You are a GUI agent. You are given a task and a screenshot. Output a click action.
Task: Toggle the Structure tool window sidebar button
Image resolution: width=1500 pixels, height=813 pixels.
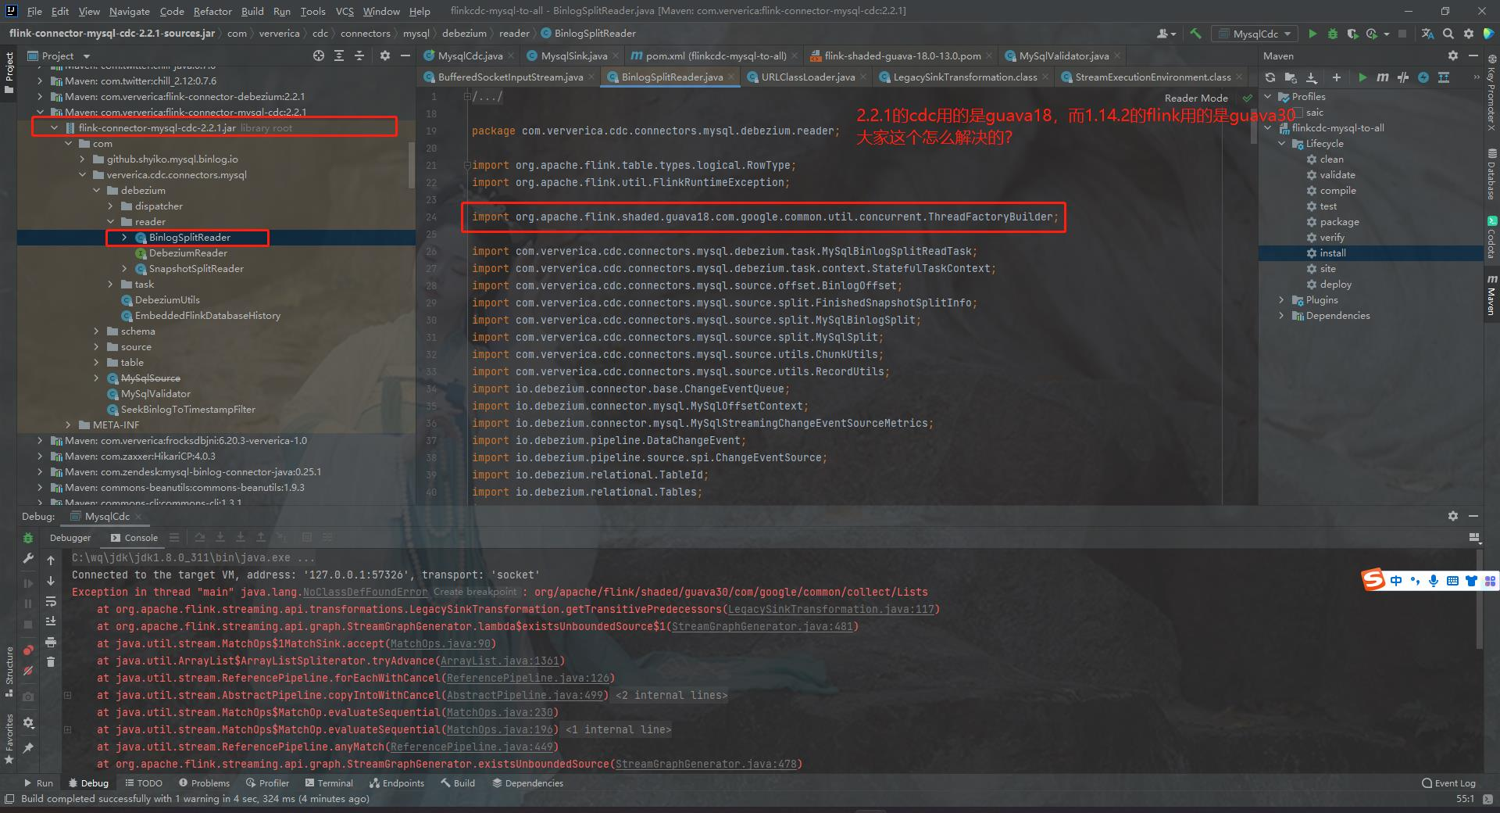coord(9,671)
